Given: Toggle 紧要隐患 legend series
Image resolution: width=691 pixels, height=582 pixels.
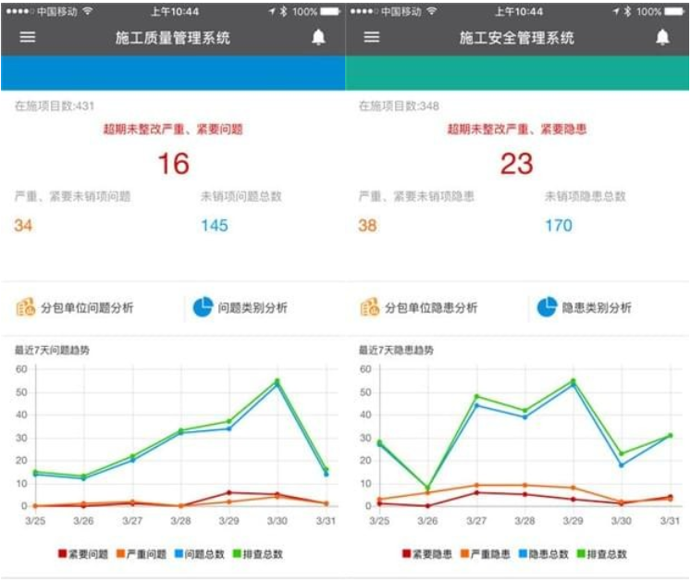Looking at the screenshot, I should click(x=427, y=554).
